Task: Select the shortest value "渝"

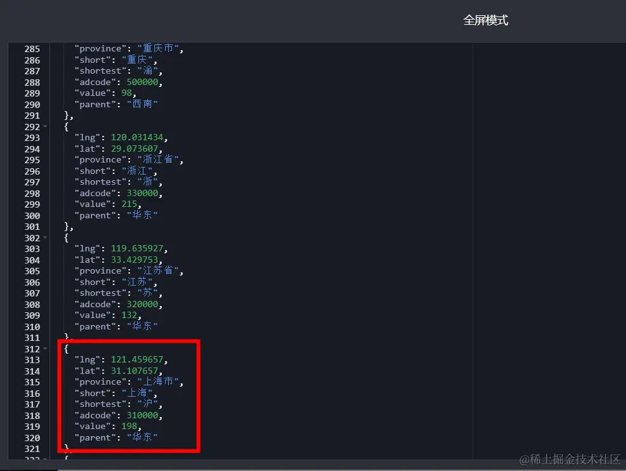Action: (147, 70)
